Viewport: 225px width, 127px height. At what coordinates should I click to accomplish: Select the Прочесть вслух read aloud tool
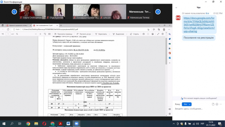pos(81,34)
